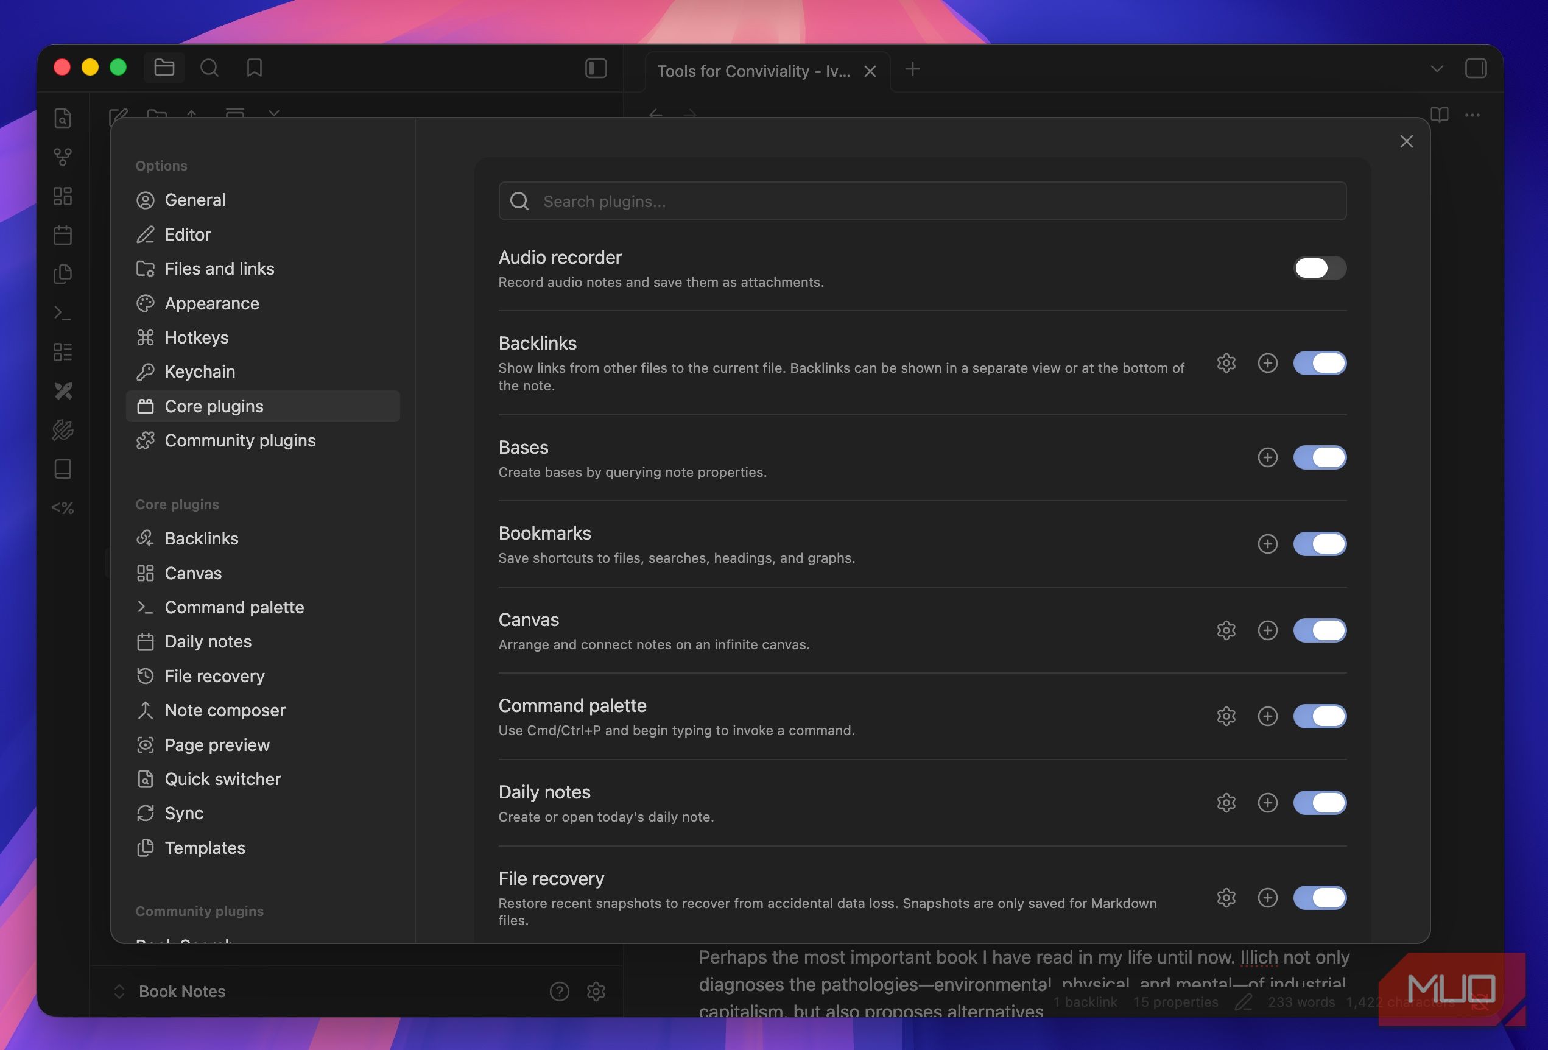The image size is (1548, 1050).
Task: Disable the Backlinks plugin toggle
Action: tap(1320, 363)
